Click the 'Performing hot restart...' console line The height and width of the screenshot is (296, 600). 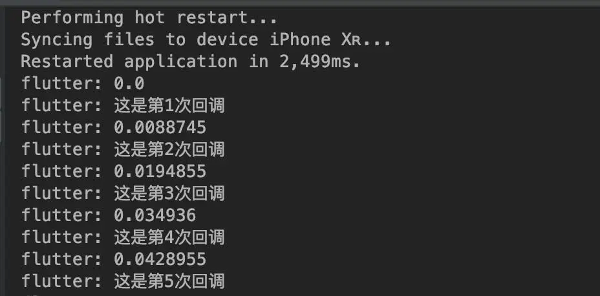[x=149, y=18]
